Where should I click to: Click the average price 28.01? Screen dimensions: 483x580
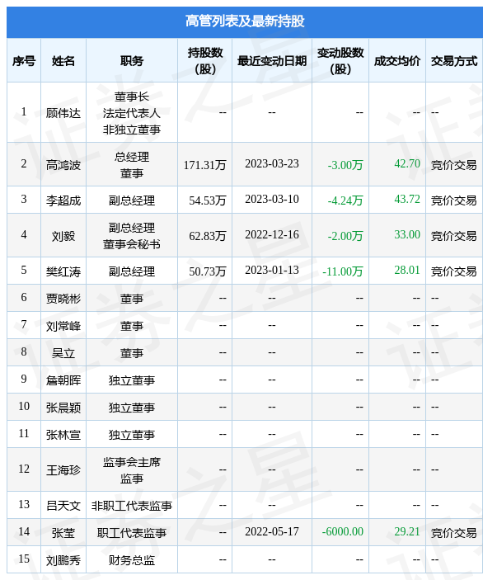(x=407, y=270)
